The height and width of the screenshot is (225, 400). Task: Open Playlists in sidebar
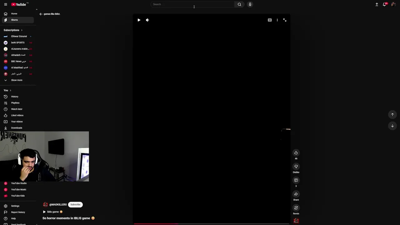click(17, 103)
